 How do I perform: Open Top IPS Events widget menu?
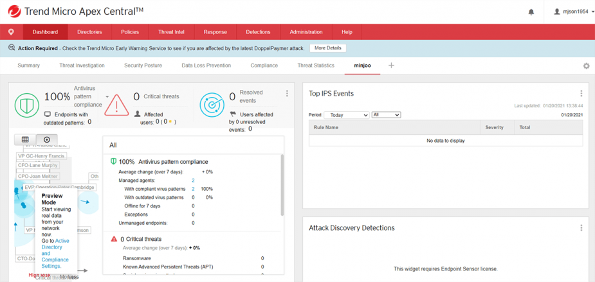point(581,93)
